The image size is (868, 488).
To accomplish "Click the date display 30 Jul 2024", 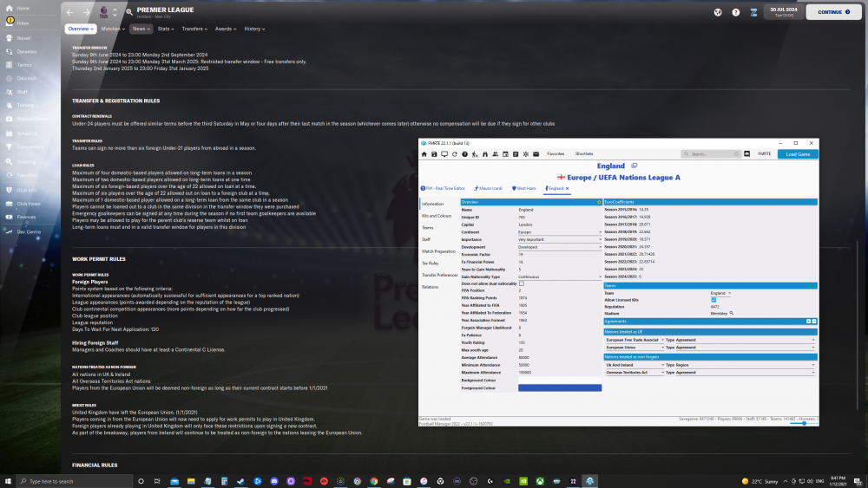I will [783, 12].
